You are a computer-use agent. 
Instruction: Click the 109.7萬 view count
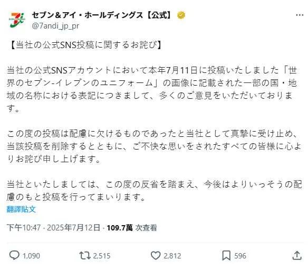[x=120, y=228]
